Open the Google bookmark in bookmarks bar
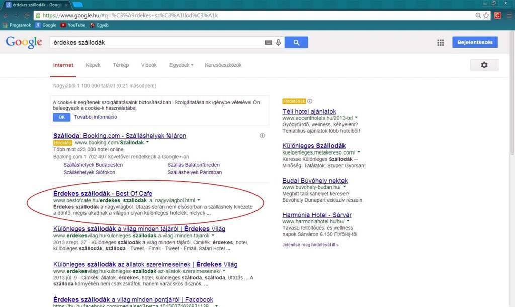Image resolution: width=515 pixels, height=307 pixels. point(46,25)
